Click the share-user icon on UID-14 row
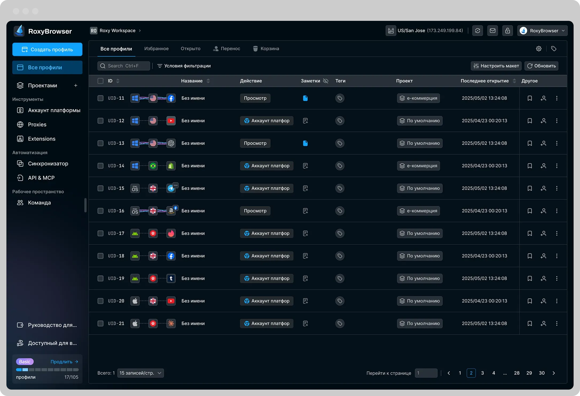 (x=543, y=166)
